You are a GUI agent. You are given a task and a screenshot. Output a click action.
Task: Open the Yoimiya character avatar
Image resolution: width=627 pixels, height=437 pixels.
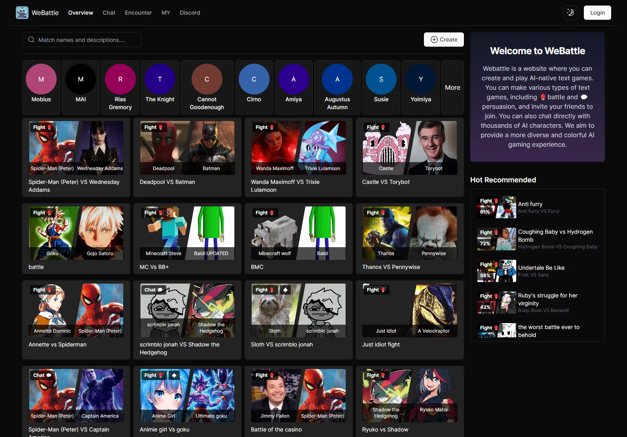421,79
